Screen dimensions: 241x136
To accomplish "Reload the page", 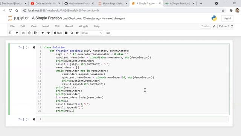I will (x=10, y=10).
